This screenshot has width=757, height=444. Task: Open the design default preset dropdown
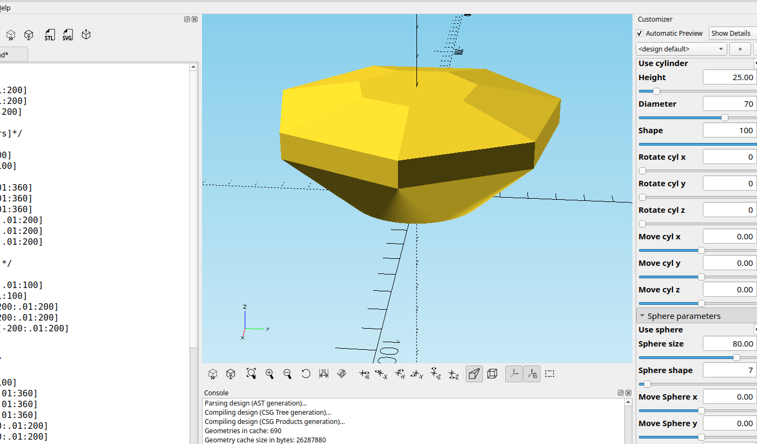click(x=680, y=49)
